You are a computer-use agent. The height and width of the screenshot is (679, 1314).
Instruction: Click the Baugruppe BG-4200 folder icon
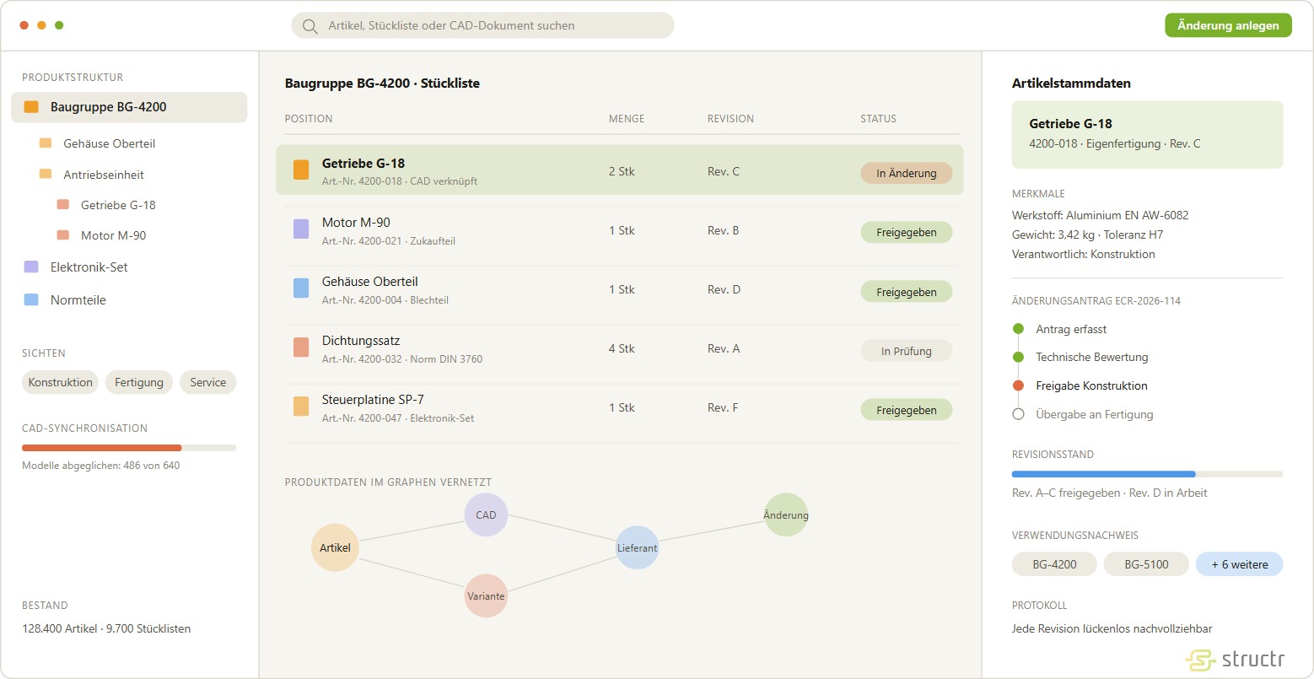coord(31,107)
